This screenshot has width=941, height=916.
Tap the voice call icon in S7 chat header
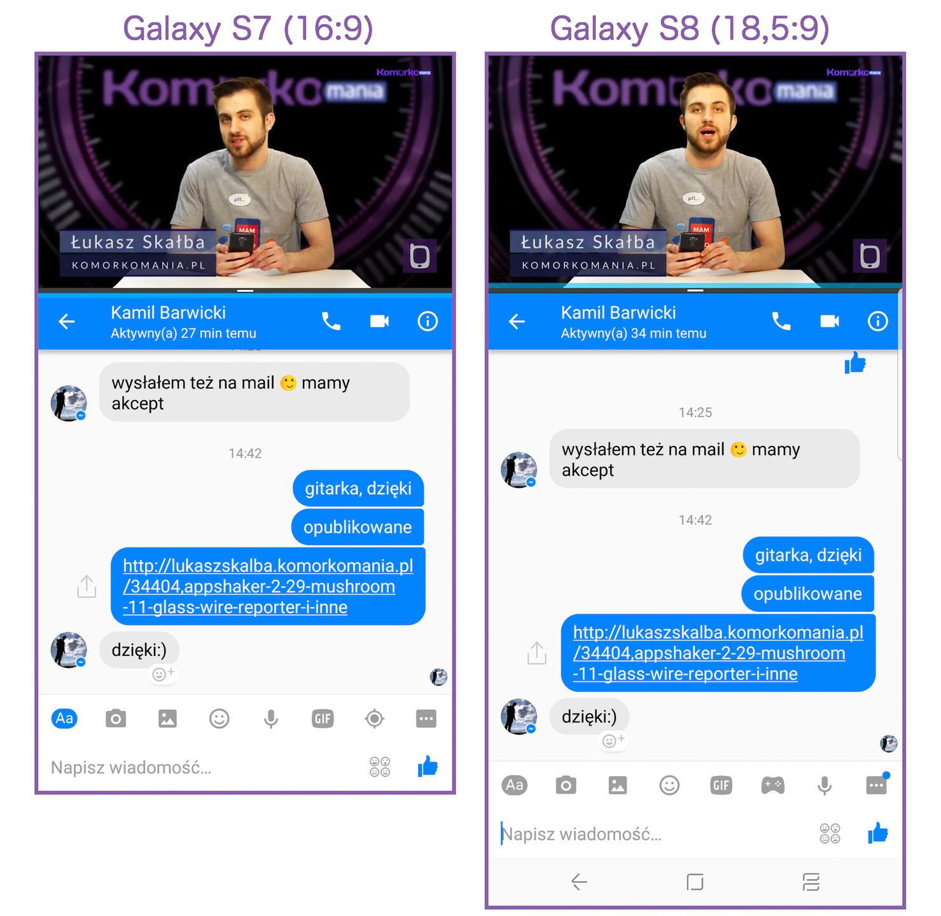coord(331,321)
